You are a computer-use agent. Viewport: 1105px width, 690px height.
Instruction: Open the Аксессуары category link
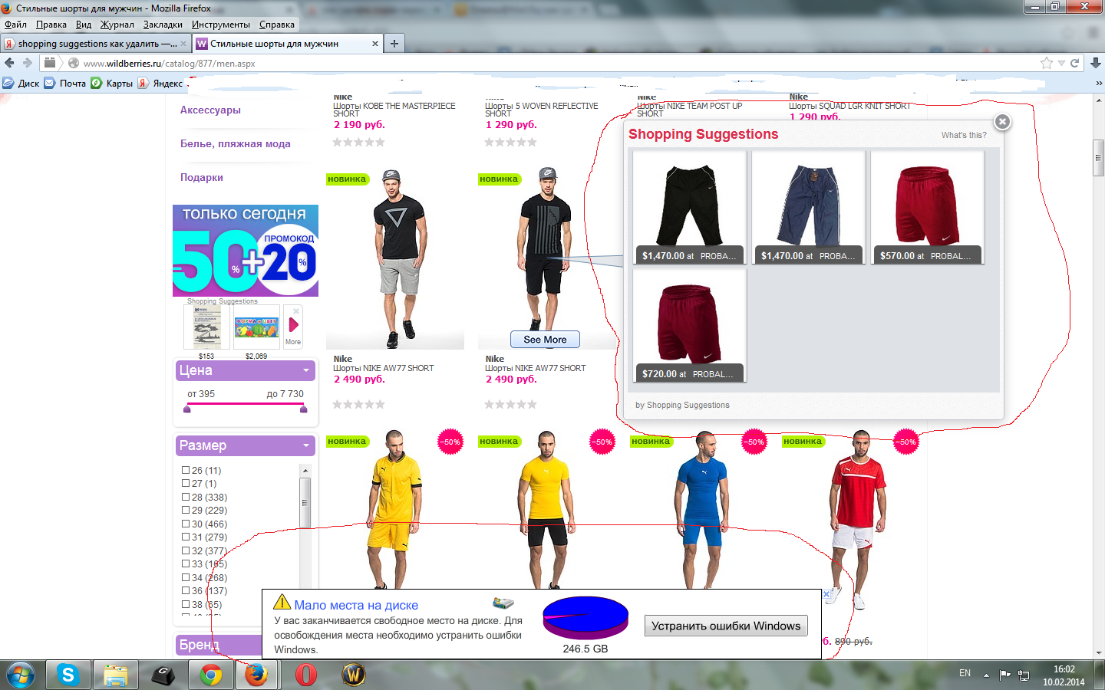210,110
